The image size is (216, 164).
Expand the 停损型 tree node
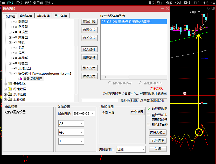[x=10, y=32]
